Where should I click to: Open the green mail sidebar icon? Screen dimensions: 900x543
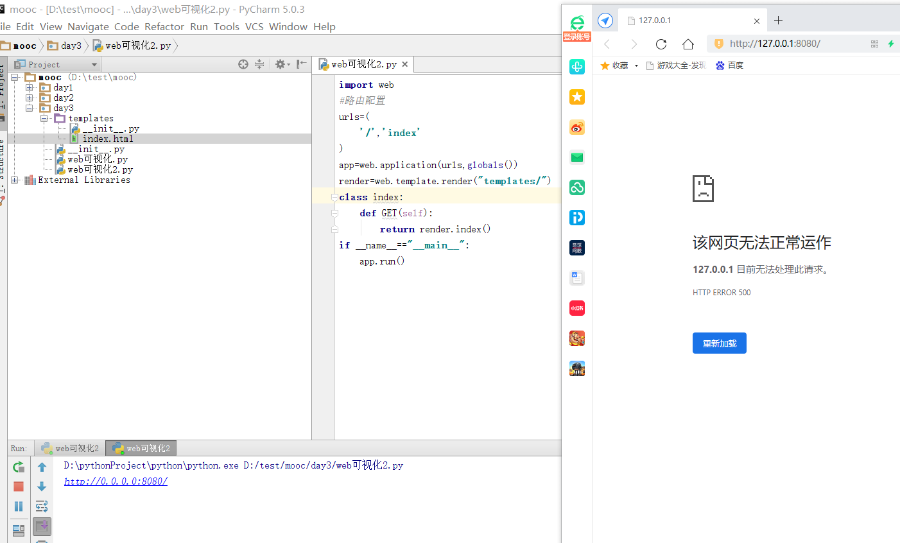coord(577,157)
